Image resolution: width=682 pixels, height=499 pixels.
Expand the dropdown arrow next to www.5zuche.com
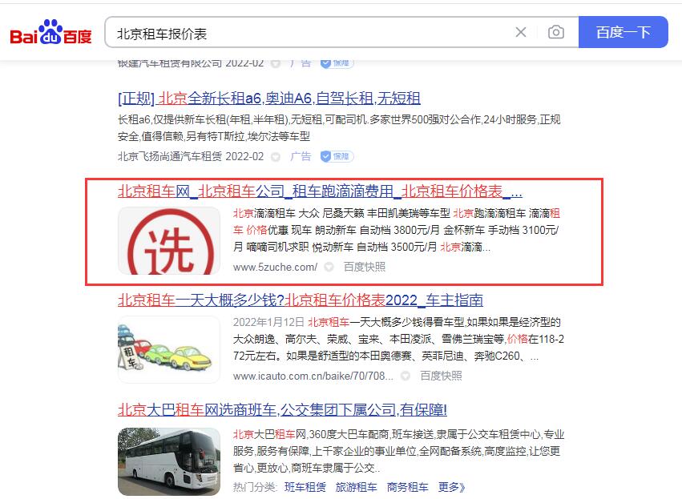pyautogui.click(x=329, y=267)
